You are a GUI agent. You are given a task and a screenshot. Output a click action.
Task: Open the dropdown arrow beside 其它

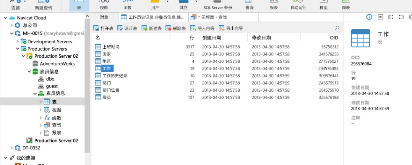(196, 1)
